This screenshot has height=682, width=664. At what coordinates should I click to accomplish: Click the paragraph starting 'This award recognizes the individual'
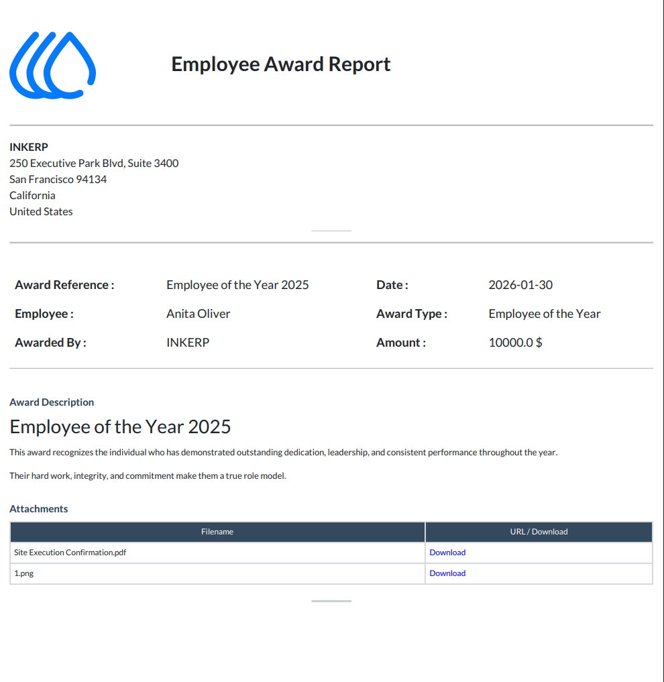tap(283, 453)
